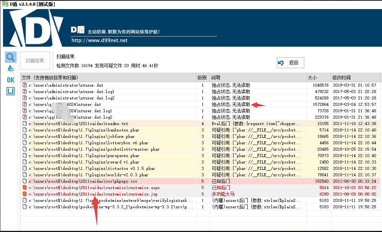The width and height of the screenshot is (382, 232).
Task: Click the D盾 logo in the banner
Action: 35,28
